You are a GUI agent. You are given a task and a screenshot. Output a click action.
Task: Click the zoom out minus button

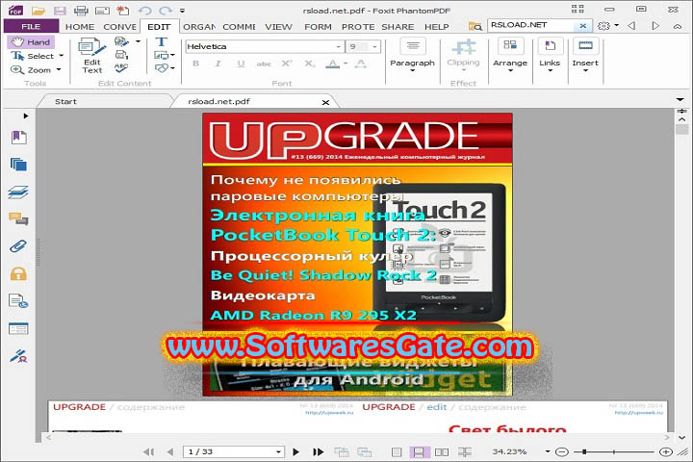click(562, 451)
